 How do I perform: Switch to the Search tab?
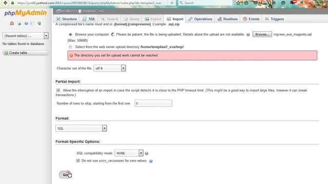tap(109, 19)
